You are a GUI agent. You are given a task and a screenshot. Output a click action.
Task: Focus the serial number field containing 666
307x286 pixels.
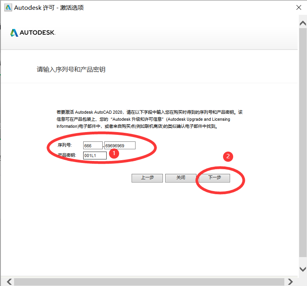(x=93, y=146)
